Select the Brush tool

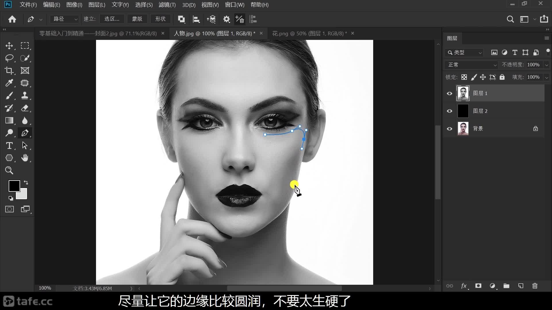(9, 96)
